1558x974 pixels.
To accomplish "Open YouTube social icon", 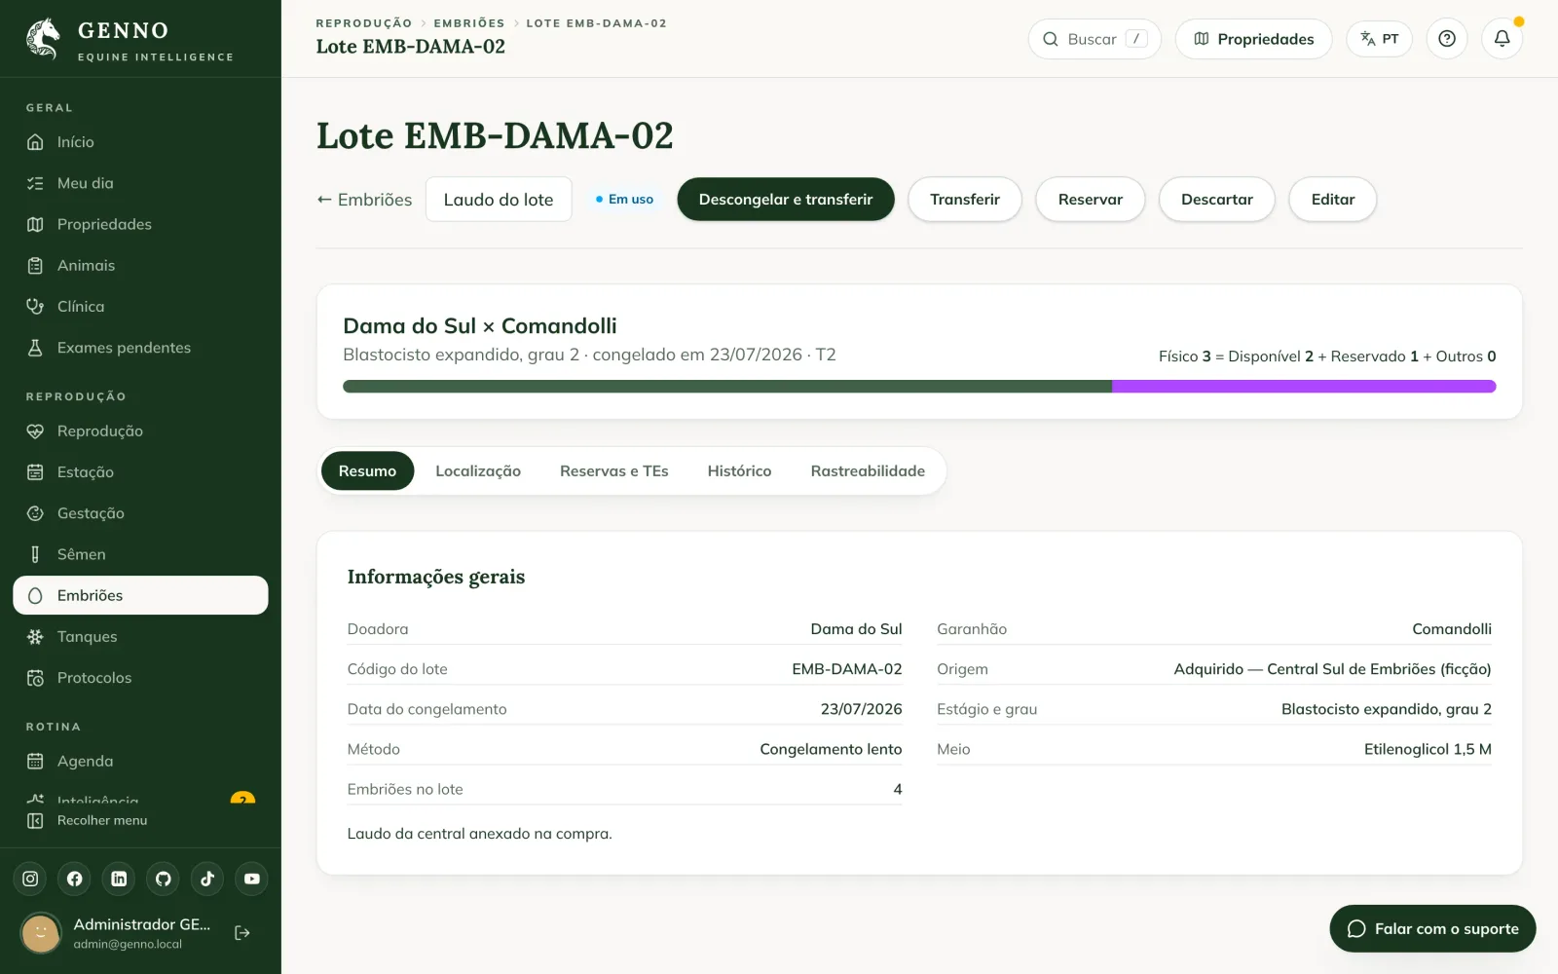I will [252, 879].
